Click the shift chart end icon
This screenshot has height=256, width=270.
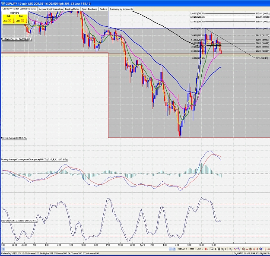pos(212,249)
